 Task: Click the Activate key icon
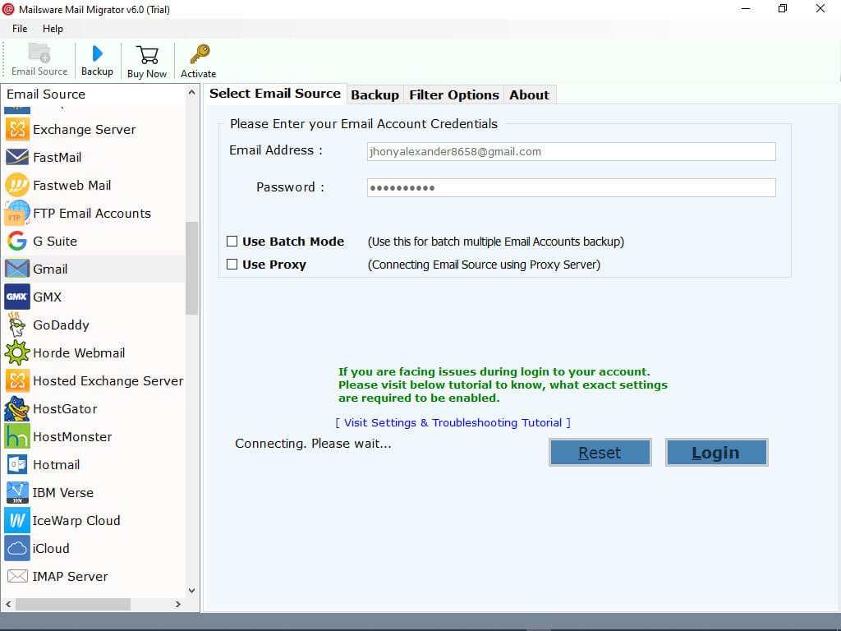pos(198,60)
